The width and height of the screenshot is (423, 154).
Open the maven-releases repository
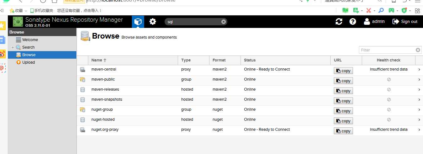105,89
